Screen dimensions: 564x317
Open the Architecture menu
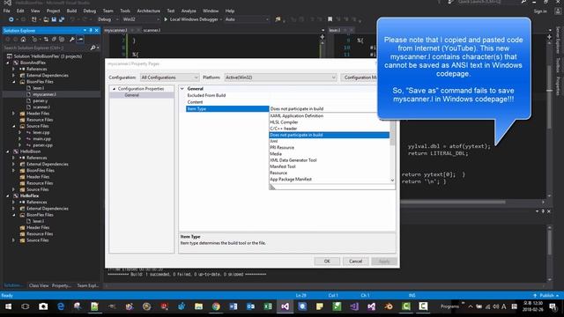click(149, 11)
